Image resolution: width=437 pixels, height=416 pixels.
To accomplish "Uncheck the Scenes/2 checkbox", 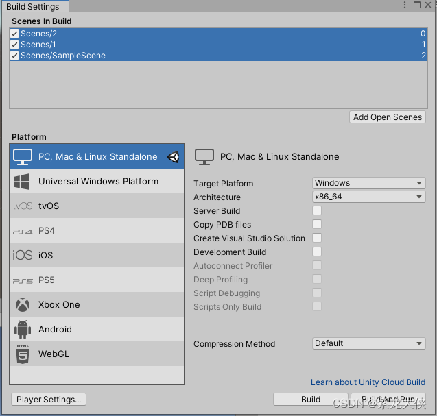I will click(x=14, y=34).
